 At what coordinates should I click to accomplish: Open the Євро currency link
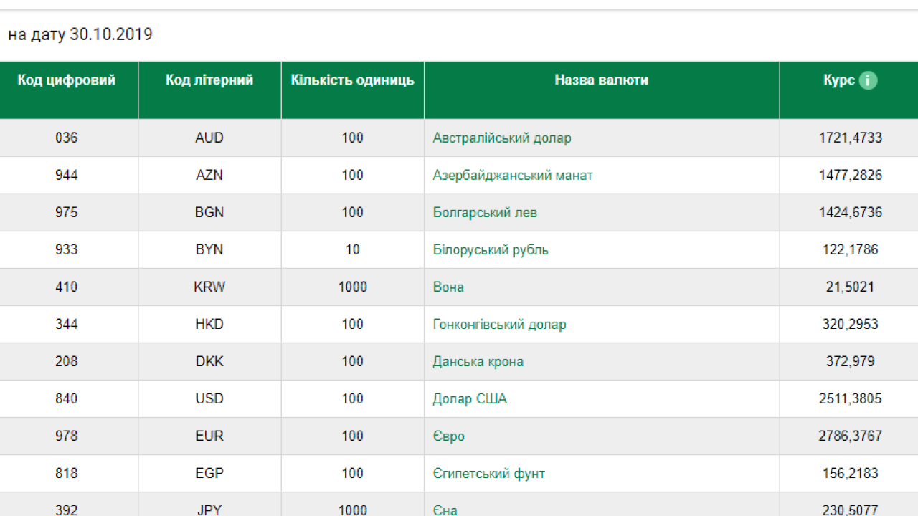[x=448, y=436]
